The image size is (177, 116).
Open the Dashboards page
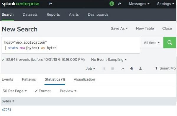coord(98,14)
